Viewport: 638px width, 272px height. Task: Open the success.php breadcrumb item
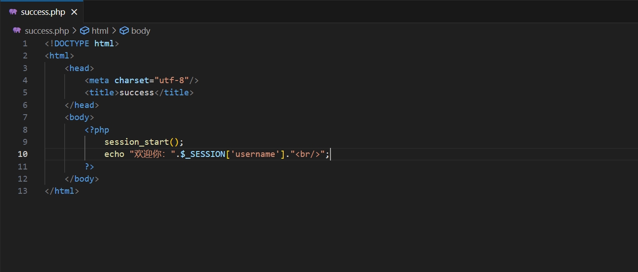coord(47,31)
